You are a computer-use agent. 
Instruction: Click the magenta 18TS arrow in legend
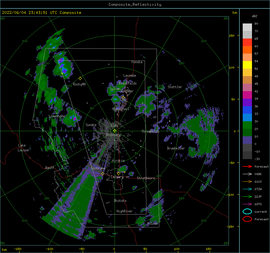pos(247,204)
